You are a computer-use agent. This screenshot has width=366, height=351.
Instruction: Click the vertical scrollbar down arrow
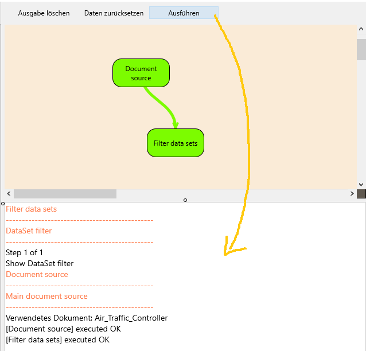[x=361, y=185]
